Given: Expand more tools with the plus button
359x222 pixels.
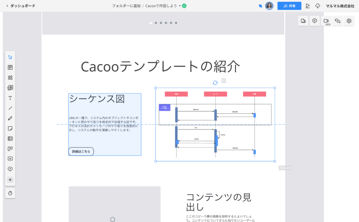Looking at the screenshot, I should click(x=10, y=180).
